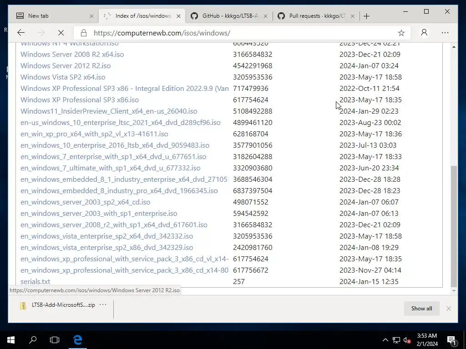This screenshot has height=349, width=466.
Task: Open en_windows_embedded_8_1_industry_enterprise iso link
Action: click(124, 179)
